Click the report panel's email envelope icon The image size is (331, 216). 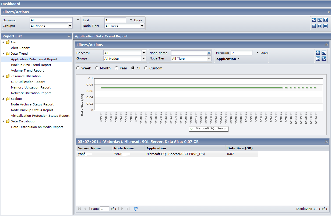point(324,53)
